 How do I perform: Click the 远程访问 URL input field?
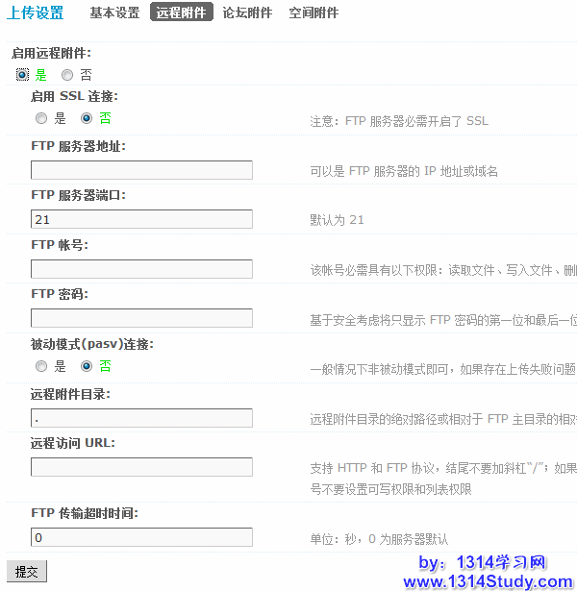point(141,467)
